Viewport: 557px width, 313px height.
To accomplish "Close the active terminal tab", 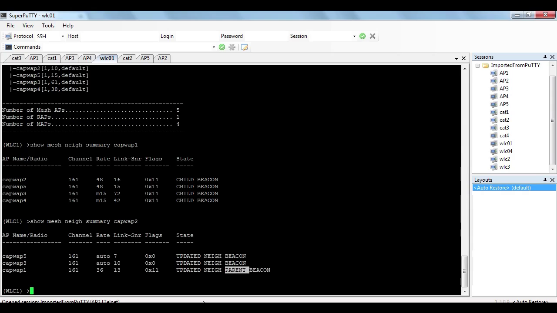I will [464, 58].
